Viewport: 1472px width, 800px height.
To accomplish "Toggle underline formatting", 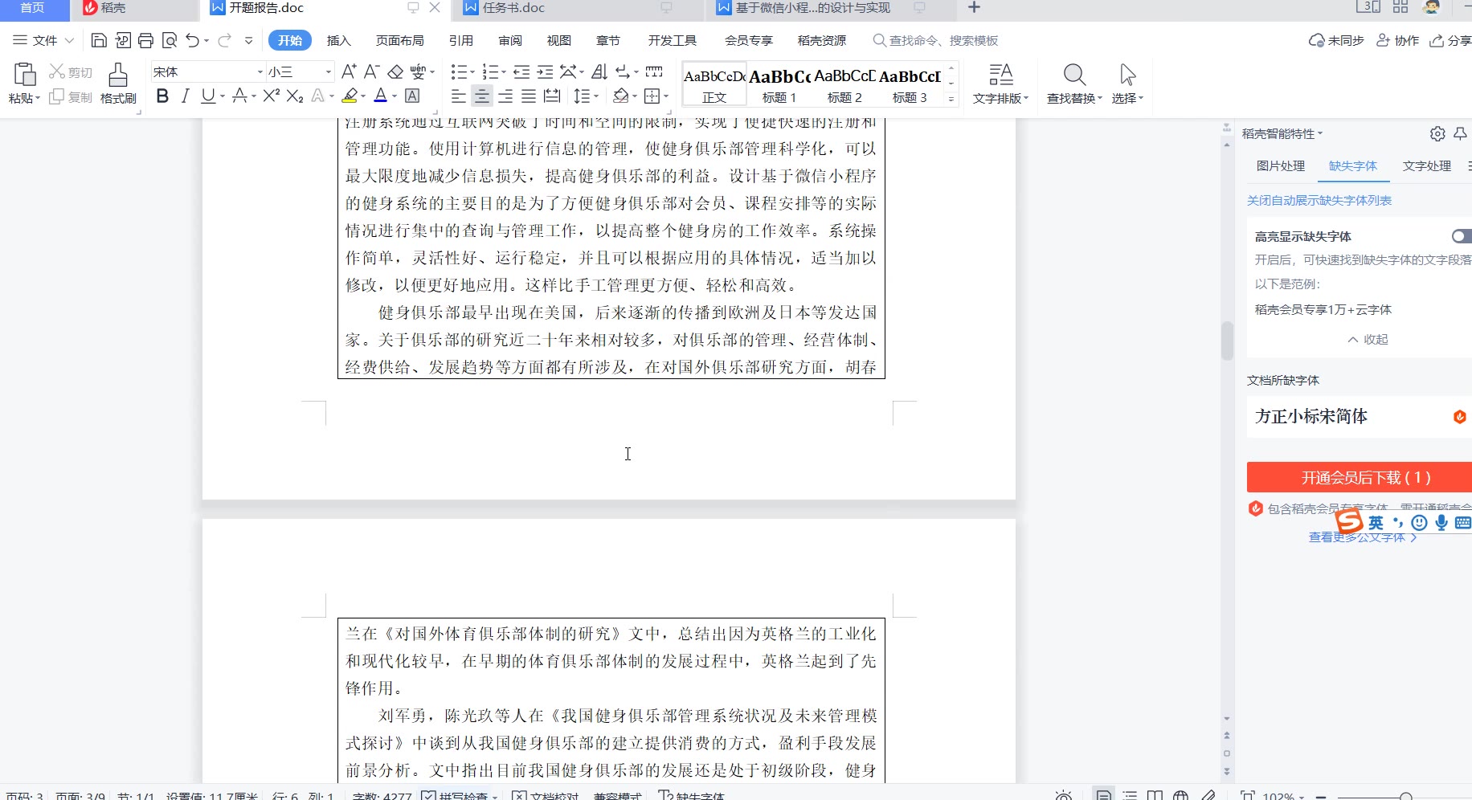I will (208, 96).
